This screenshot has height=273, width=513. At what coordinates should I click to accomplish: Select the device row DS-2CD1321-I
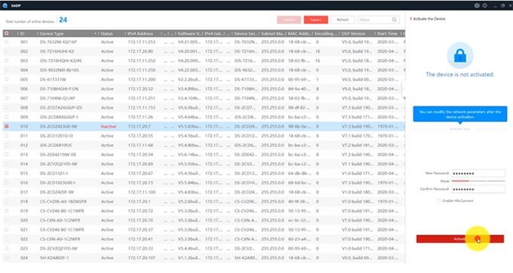pos(204,173)
